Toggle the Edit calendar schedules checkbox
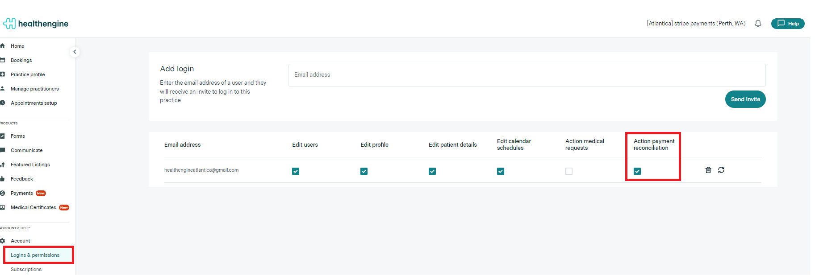 coord(501,171)
